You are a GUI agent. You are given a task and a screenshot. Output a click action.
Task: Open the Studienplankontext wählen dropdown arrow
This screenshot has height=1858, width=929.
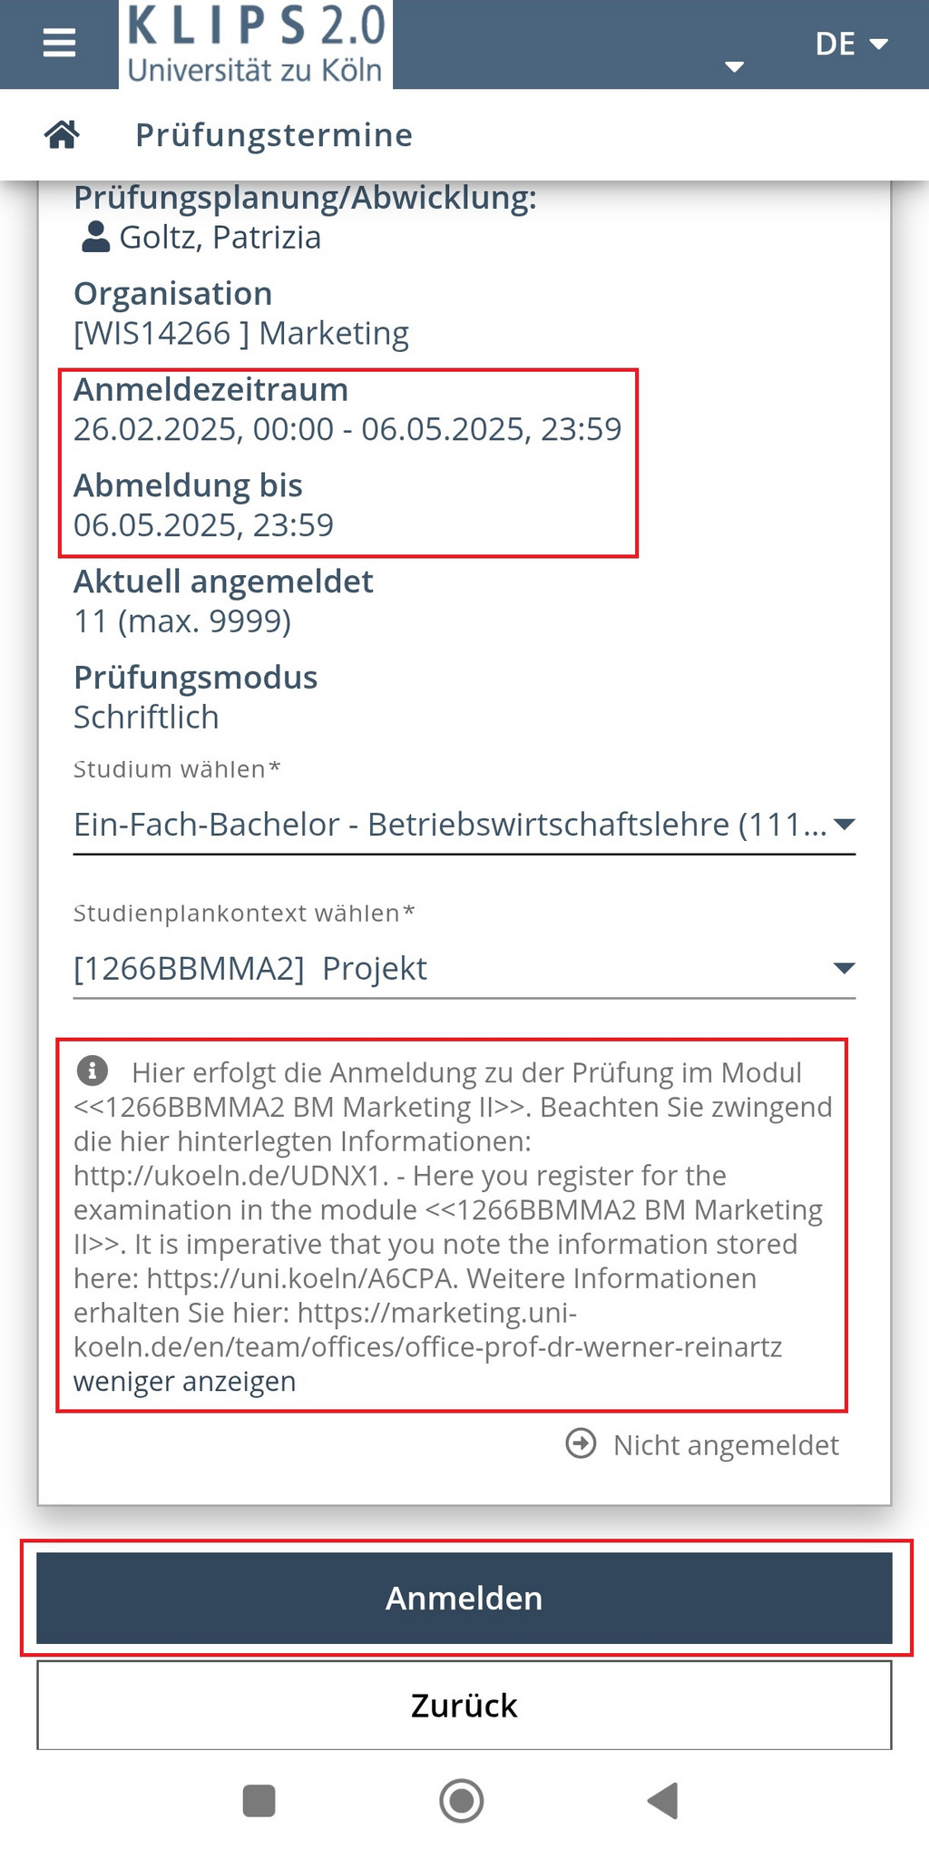click(844, 969)
